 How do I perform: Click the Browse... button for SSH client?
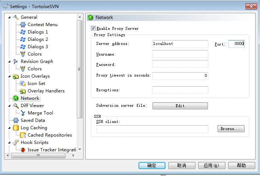click(231, 129)
